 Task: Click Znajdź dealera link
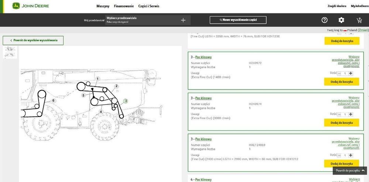[x=337, y=6]
